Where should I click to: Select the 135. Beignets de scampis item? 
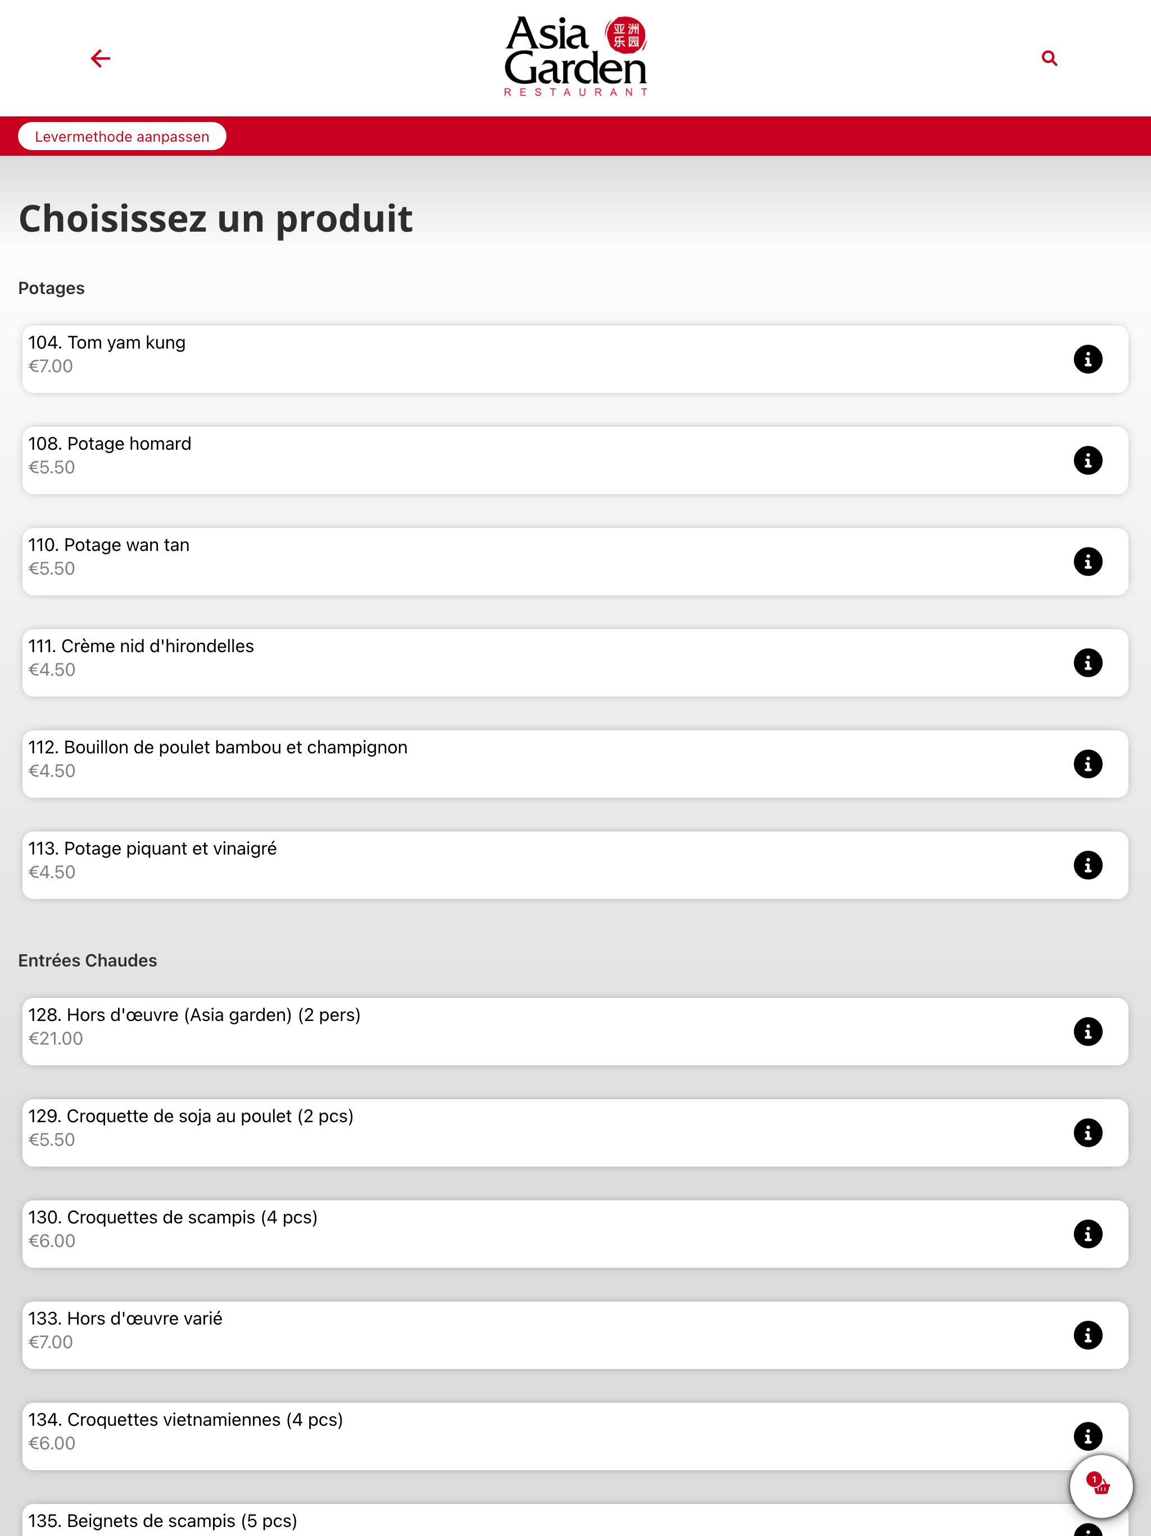click(x=575, y=1520)
